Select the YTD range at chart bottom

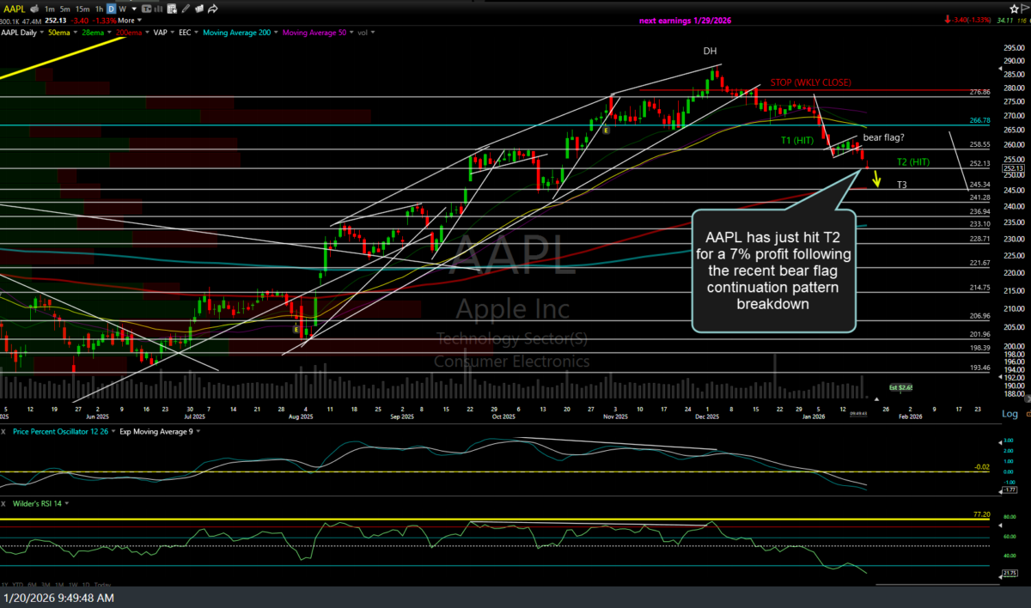(19, 585)
